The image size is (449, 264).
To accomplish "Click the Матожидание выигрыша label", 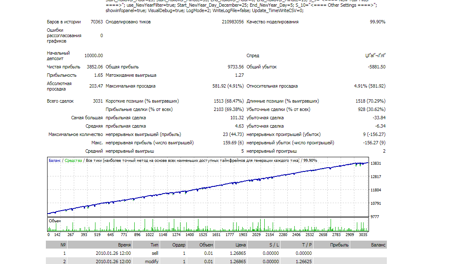I will point(131,75).
